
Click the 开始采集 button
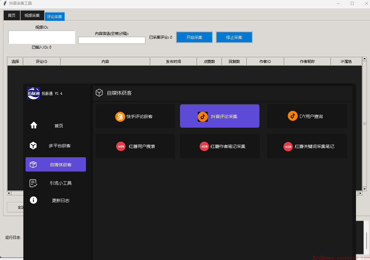[194, 37]
